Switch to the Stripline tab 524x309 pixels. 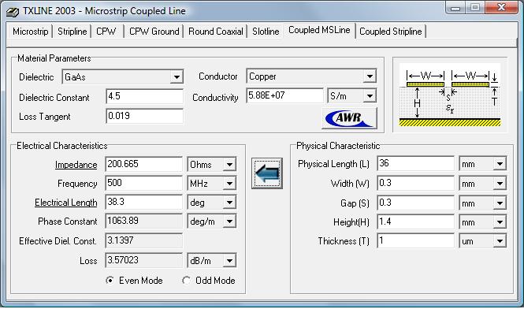72,32
